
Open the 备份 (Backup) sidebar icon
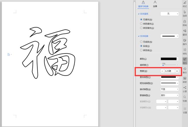click(185, 70)
